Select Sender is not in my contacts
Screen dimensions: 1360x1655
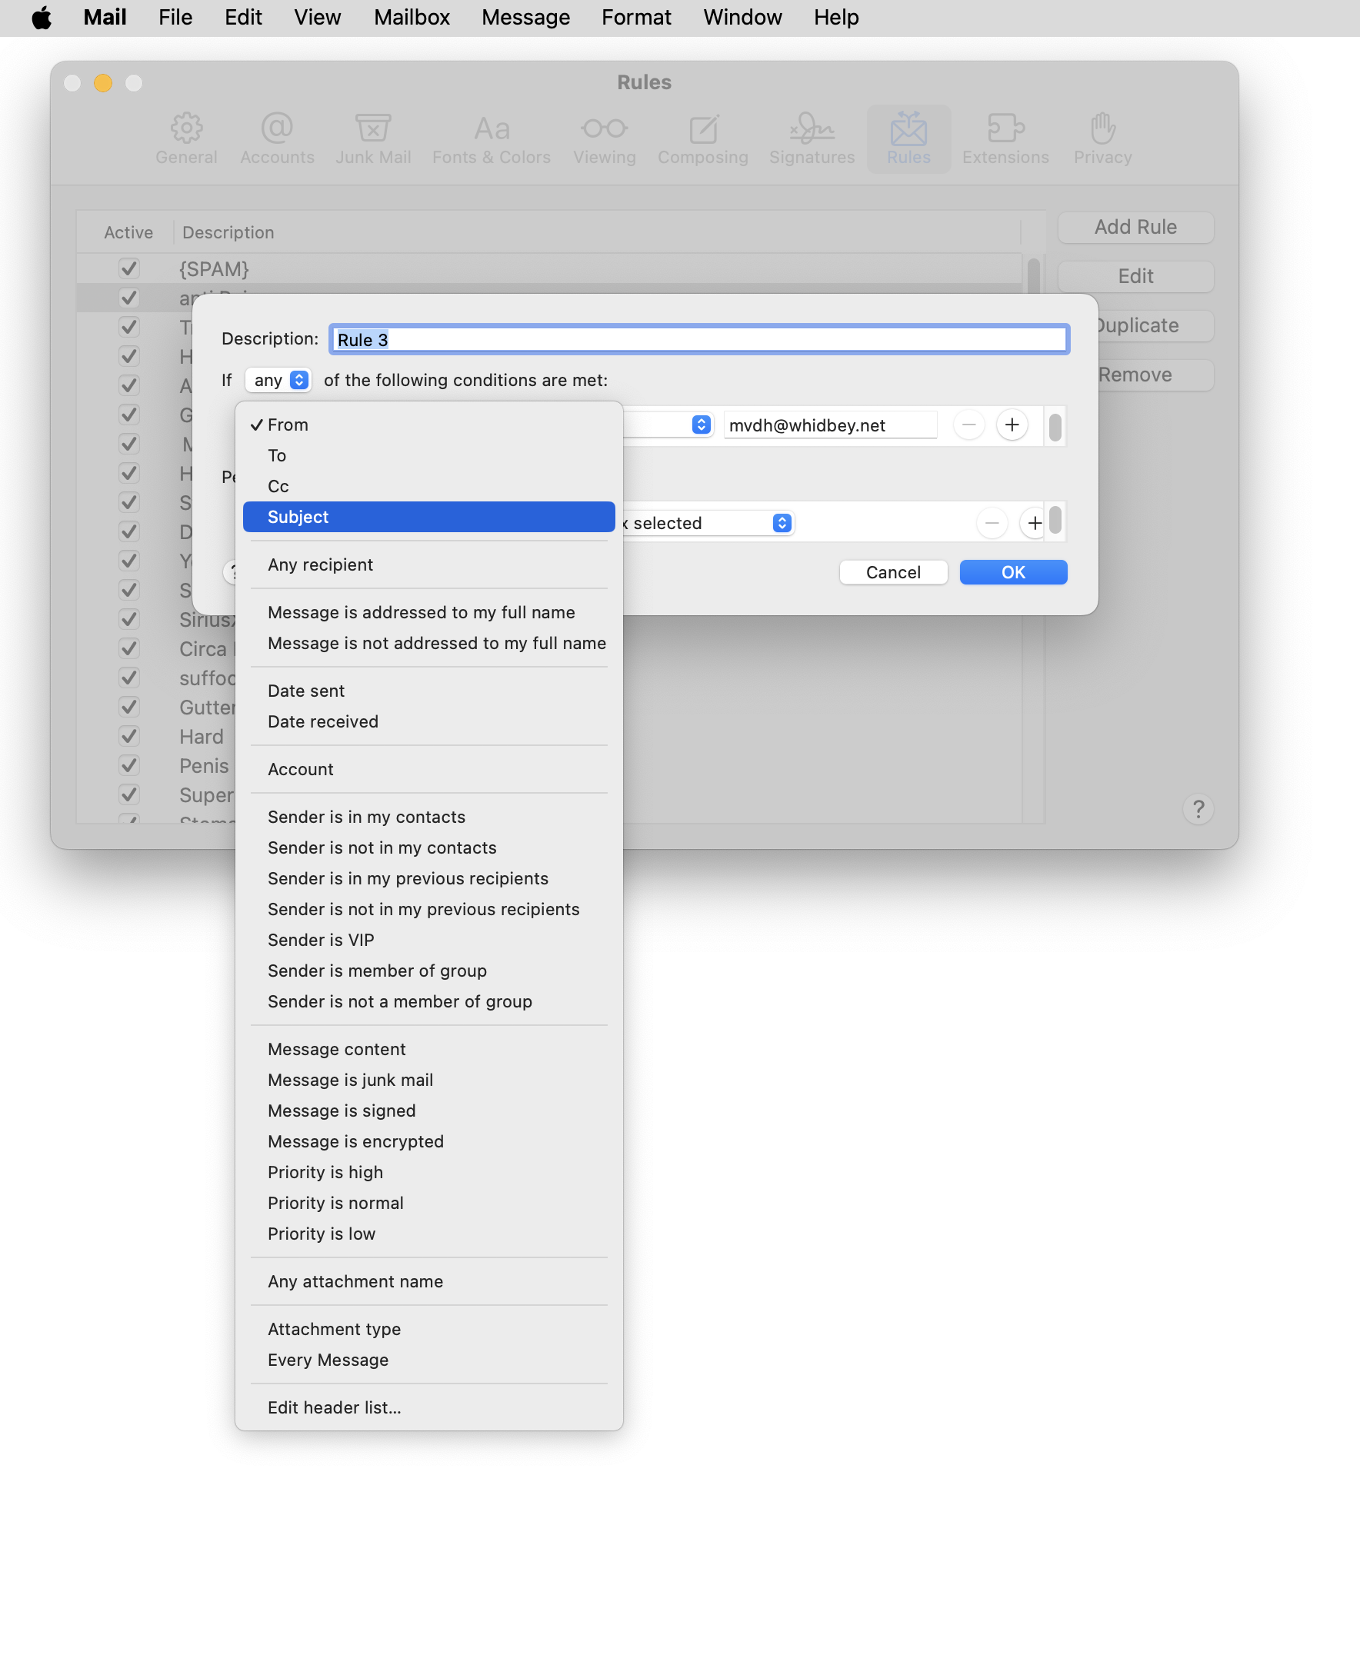[428, 847]
